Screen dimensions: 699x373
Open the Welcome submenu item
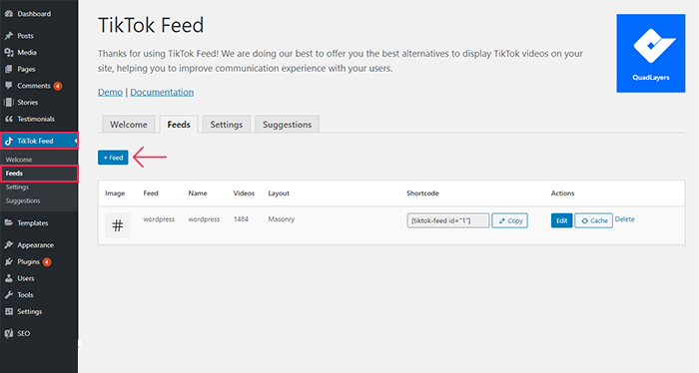(19, 160)
